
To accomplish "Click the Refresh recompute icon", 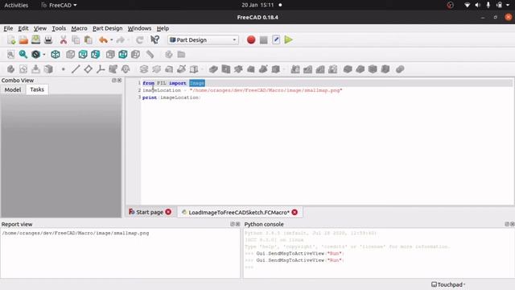I will tap(139, 40).
